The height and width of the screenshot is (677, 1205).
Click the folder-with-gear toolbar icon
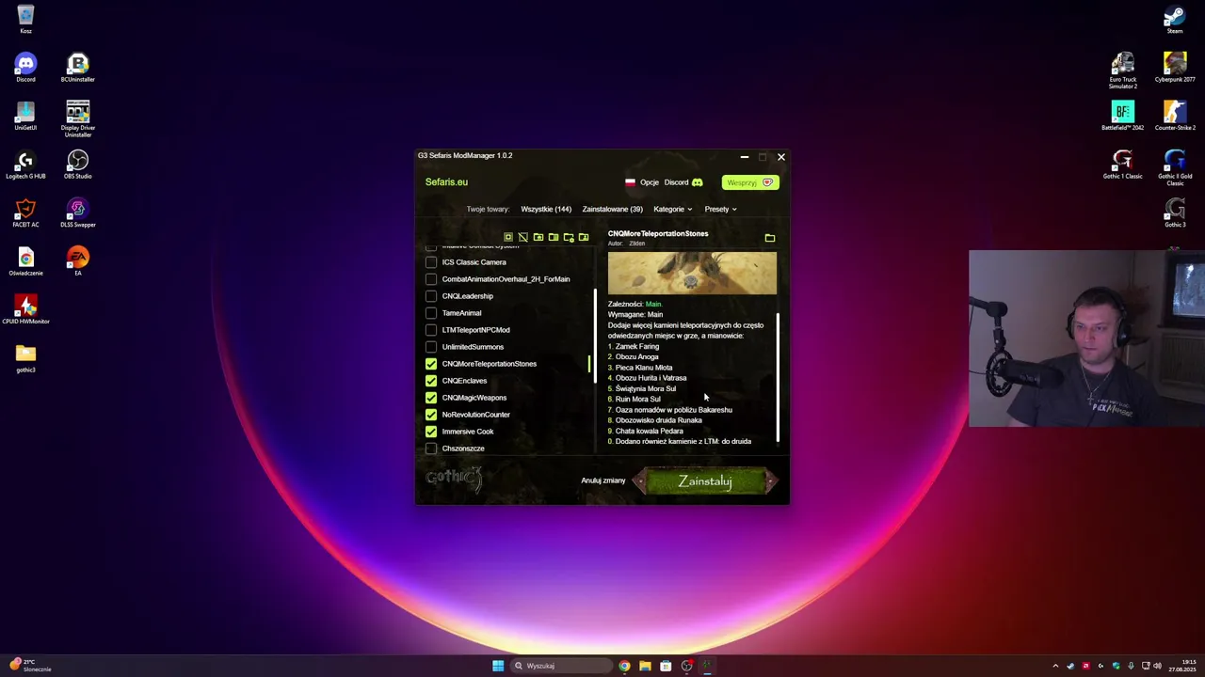click(569, 237)
